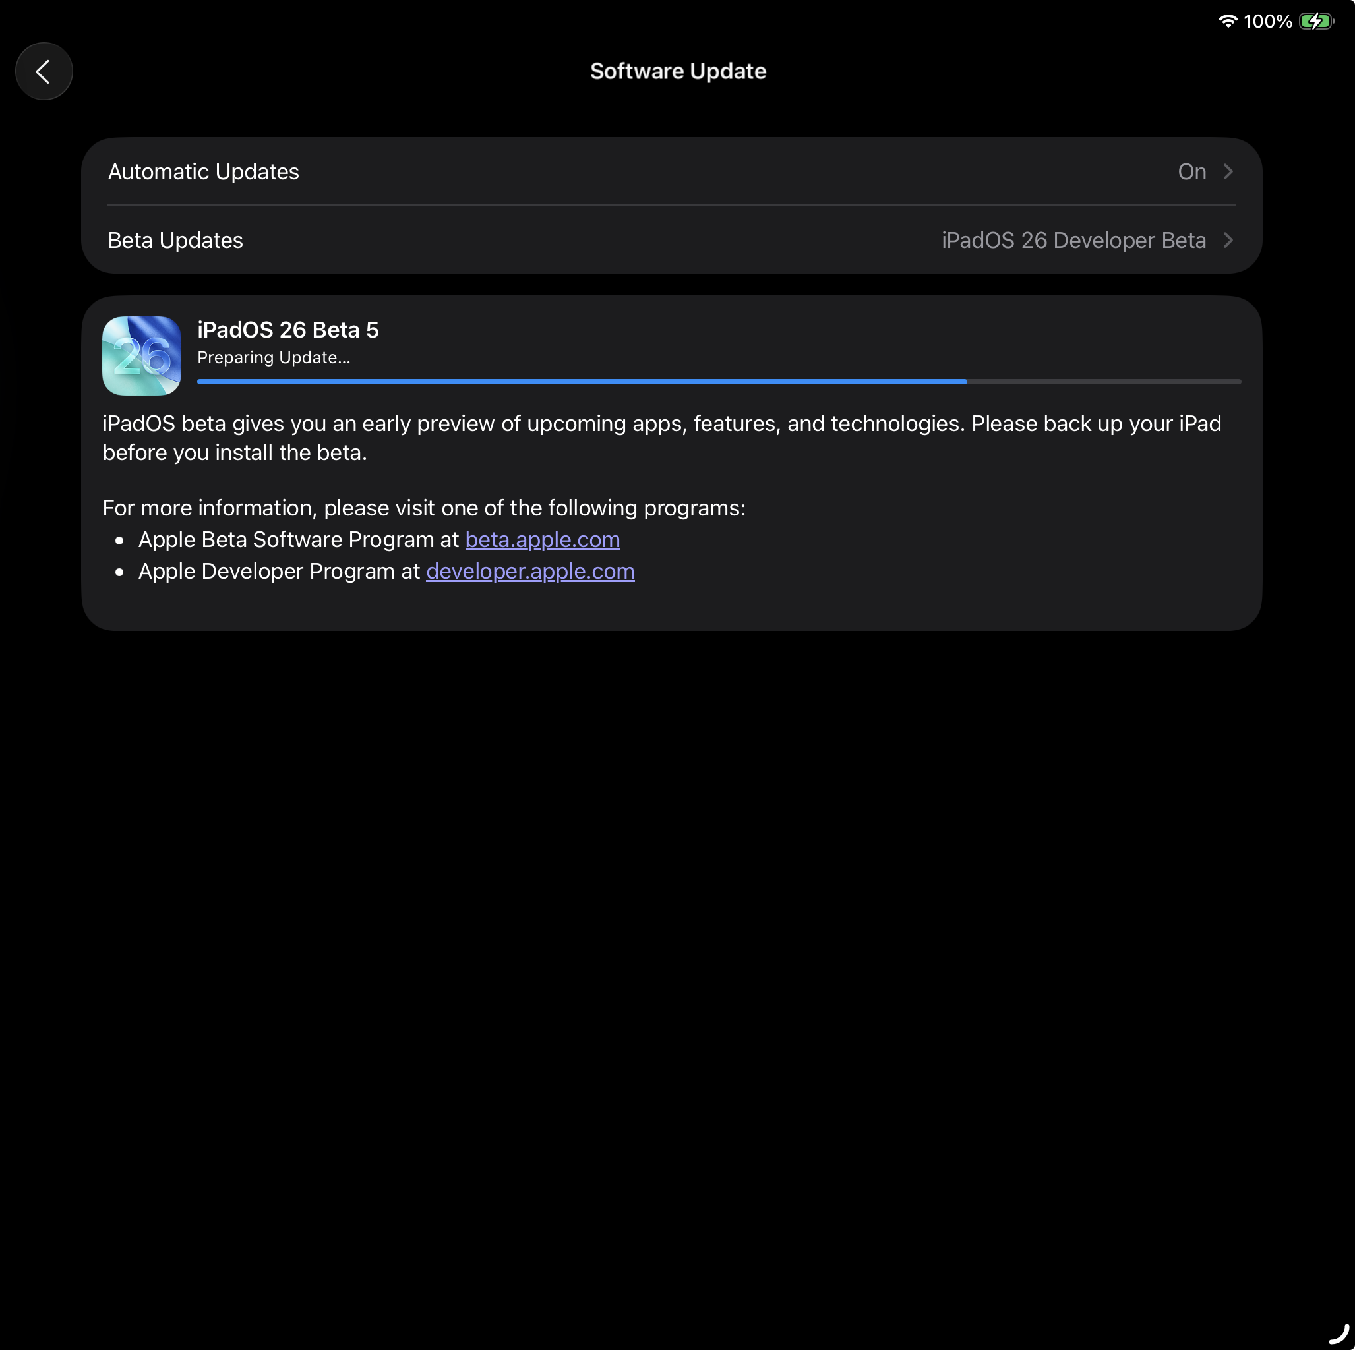This screenshot has height=1350, width=1355.
Task: Tap the 100% battery percentage
Action: coord(1267,21)
